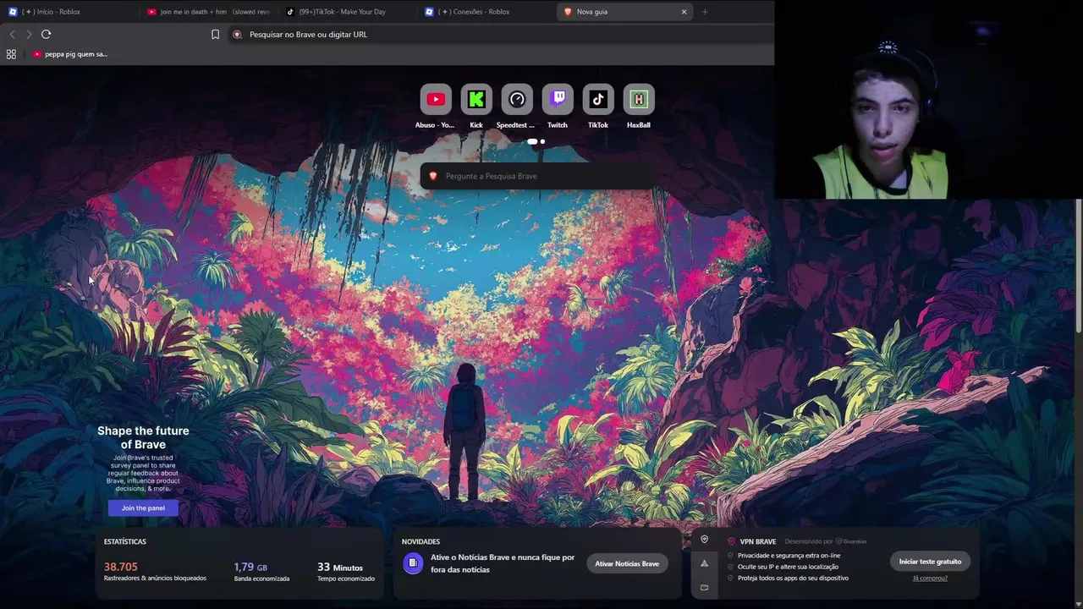Click Shape the future of Brave heading
Image resolution: width=1083 pixels, height=609 pixels.
143,437
